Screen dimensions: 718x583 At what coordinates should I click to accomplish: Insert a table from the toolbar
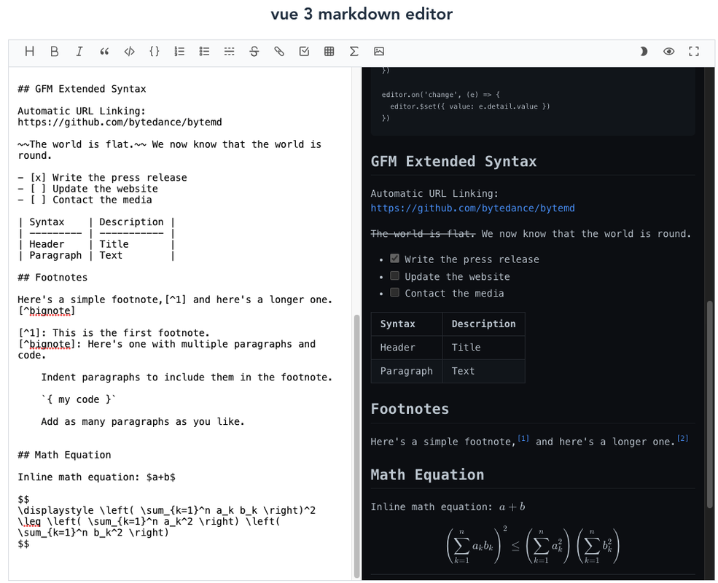tap(329, 51)
